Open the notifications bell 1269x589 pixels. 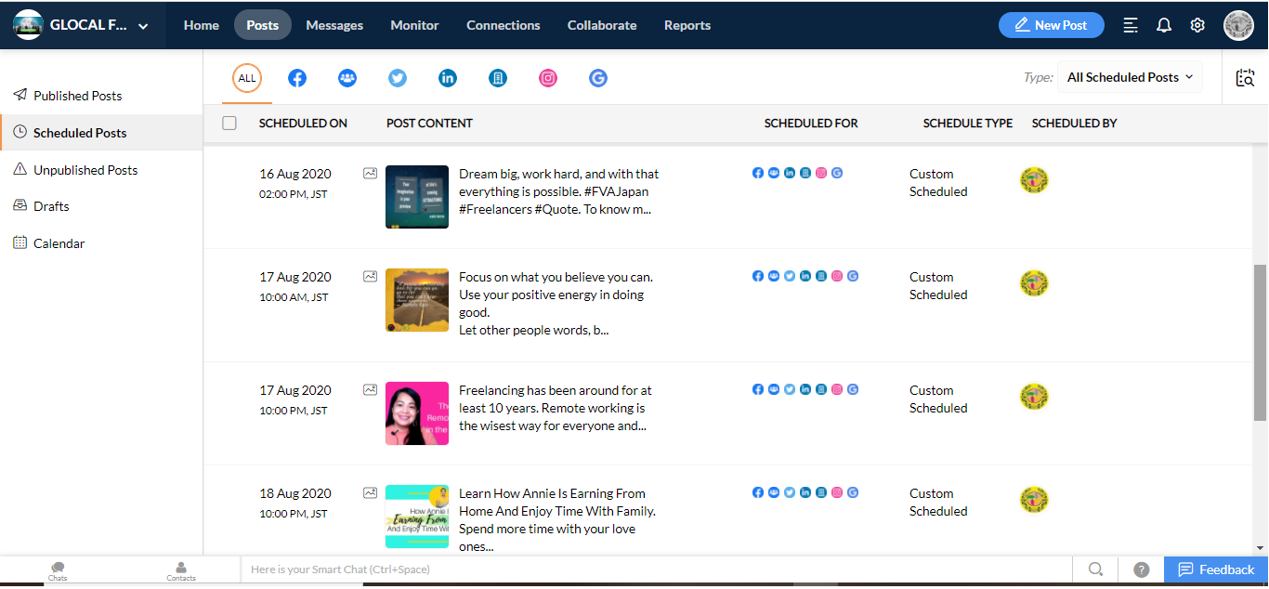click(x=1164, y=25)
